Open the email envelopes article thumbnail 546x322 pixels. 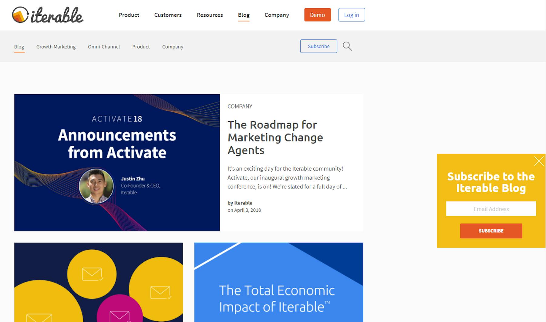coord(99,282)
